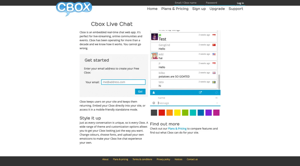300x166 pixels.
Task: Click the username 'GengEnd' in chat
Action: pos(164,45)
